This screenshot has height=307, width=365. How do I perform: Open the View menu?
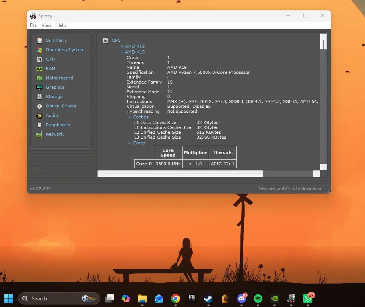click(x=46, y=25)
